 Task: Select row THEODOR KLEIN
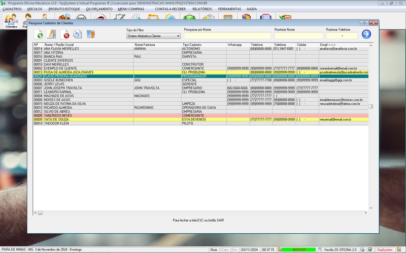click(200, 123)
